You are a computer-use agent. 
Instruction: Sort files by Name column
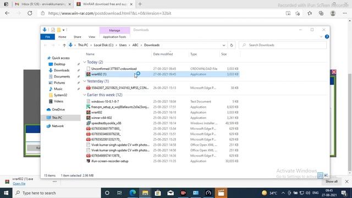tap(90, 54)
